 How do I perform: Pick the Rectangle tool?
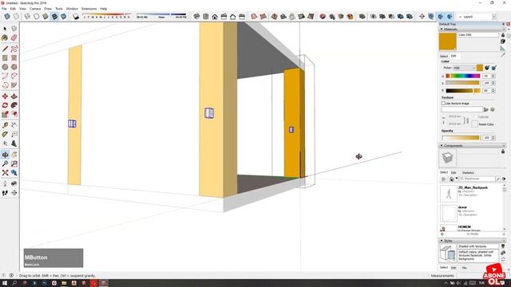(x=5, y=58)
